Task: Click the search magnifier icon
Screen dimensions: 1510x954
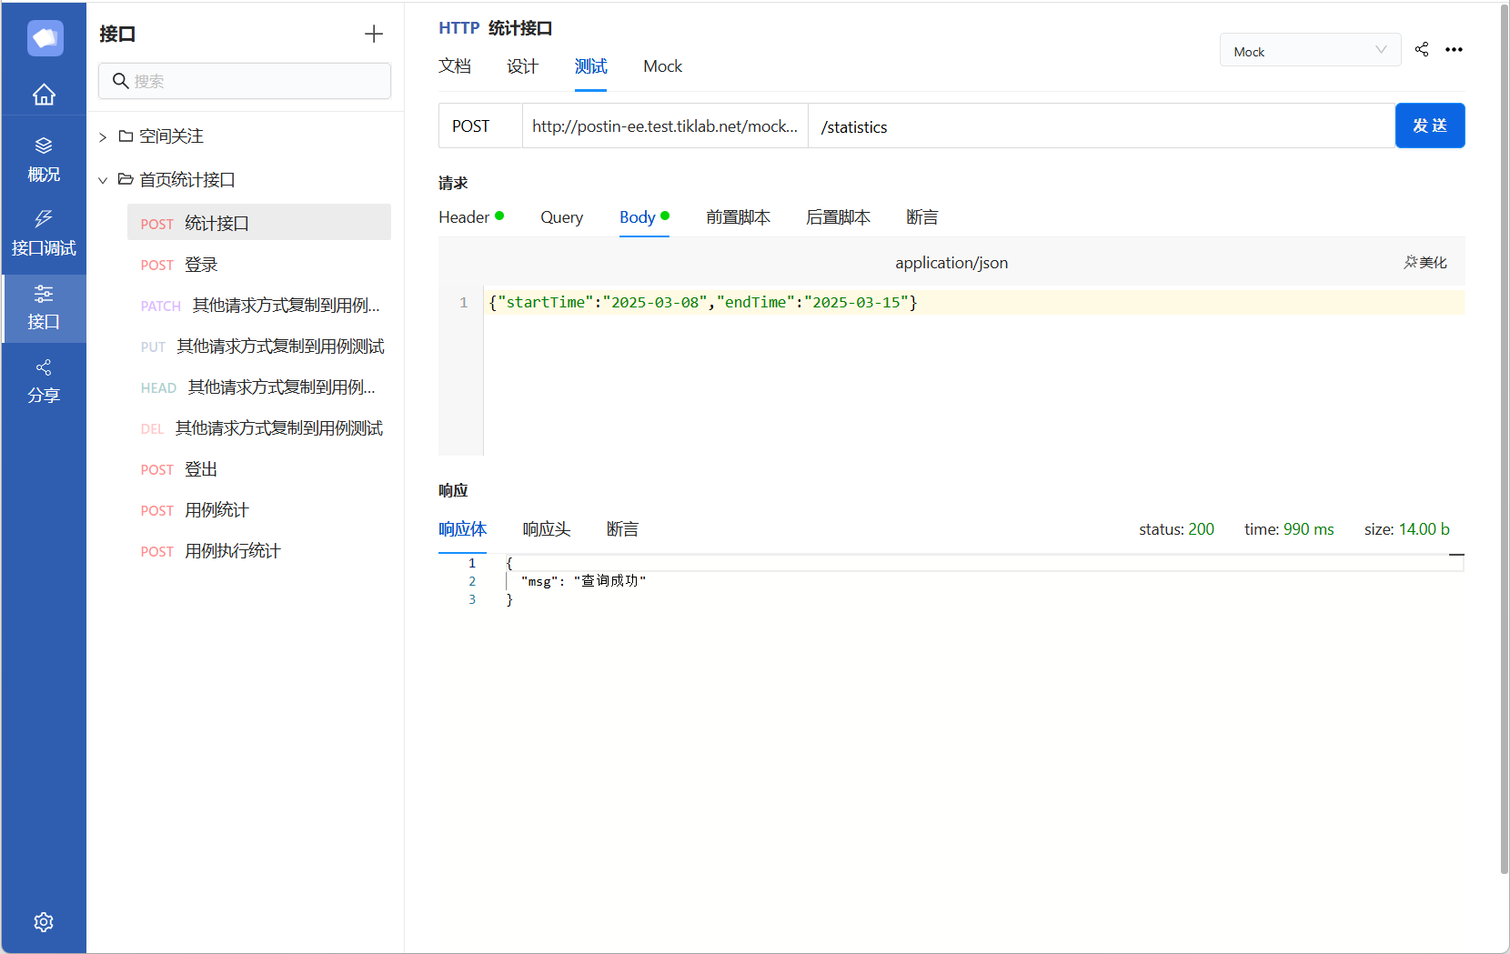Action: point(120,81)
